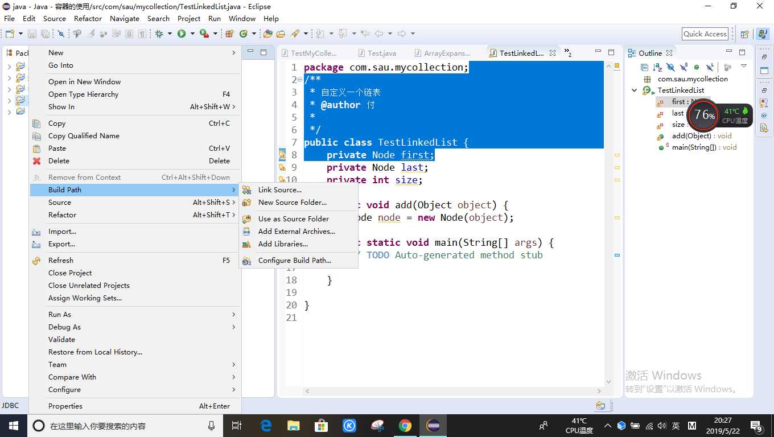Open dropdown arrow next to Search icon
774x437 pixels.
tap(306, 34)
